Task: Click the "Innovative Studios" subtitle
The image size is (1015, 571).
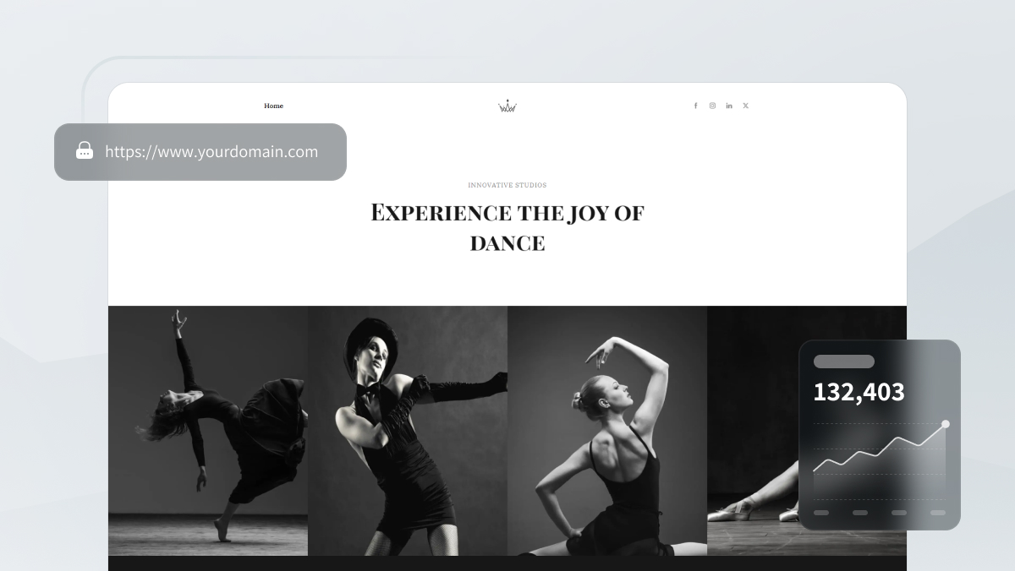Action: 507,185
